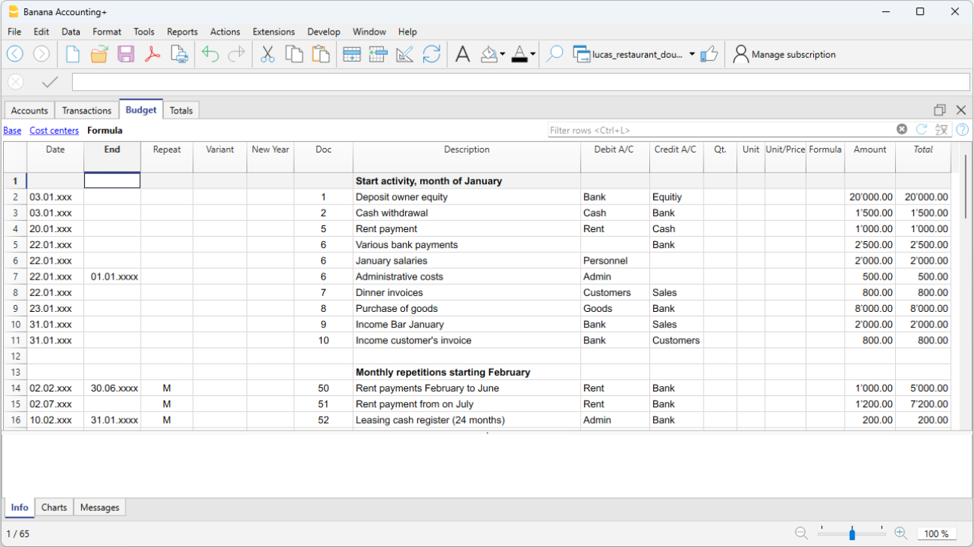Create a new file
Image resolution: width=974 pixels, height=547 pixels.
[x=73, y=54]
